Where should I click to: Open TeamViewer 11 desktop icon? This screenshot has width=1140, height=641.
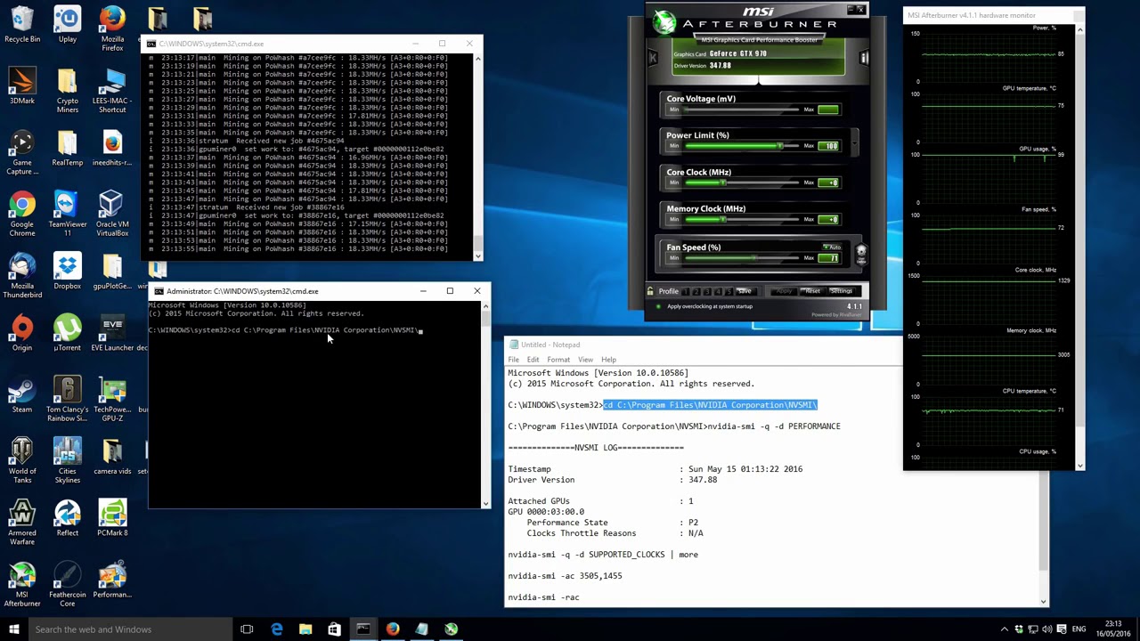tap(67, 214)
